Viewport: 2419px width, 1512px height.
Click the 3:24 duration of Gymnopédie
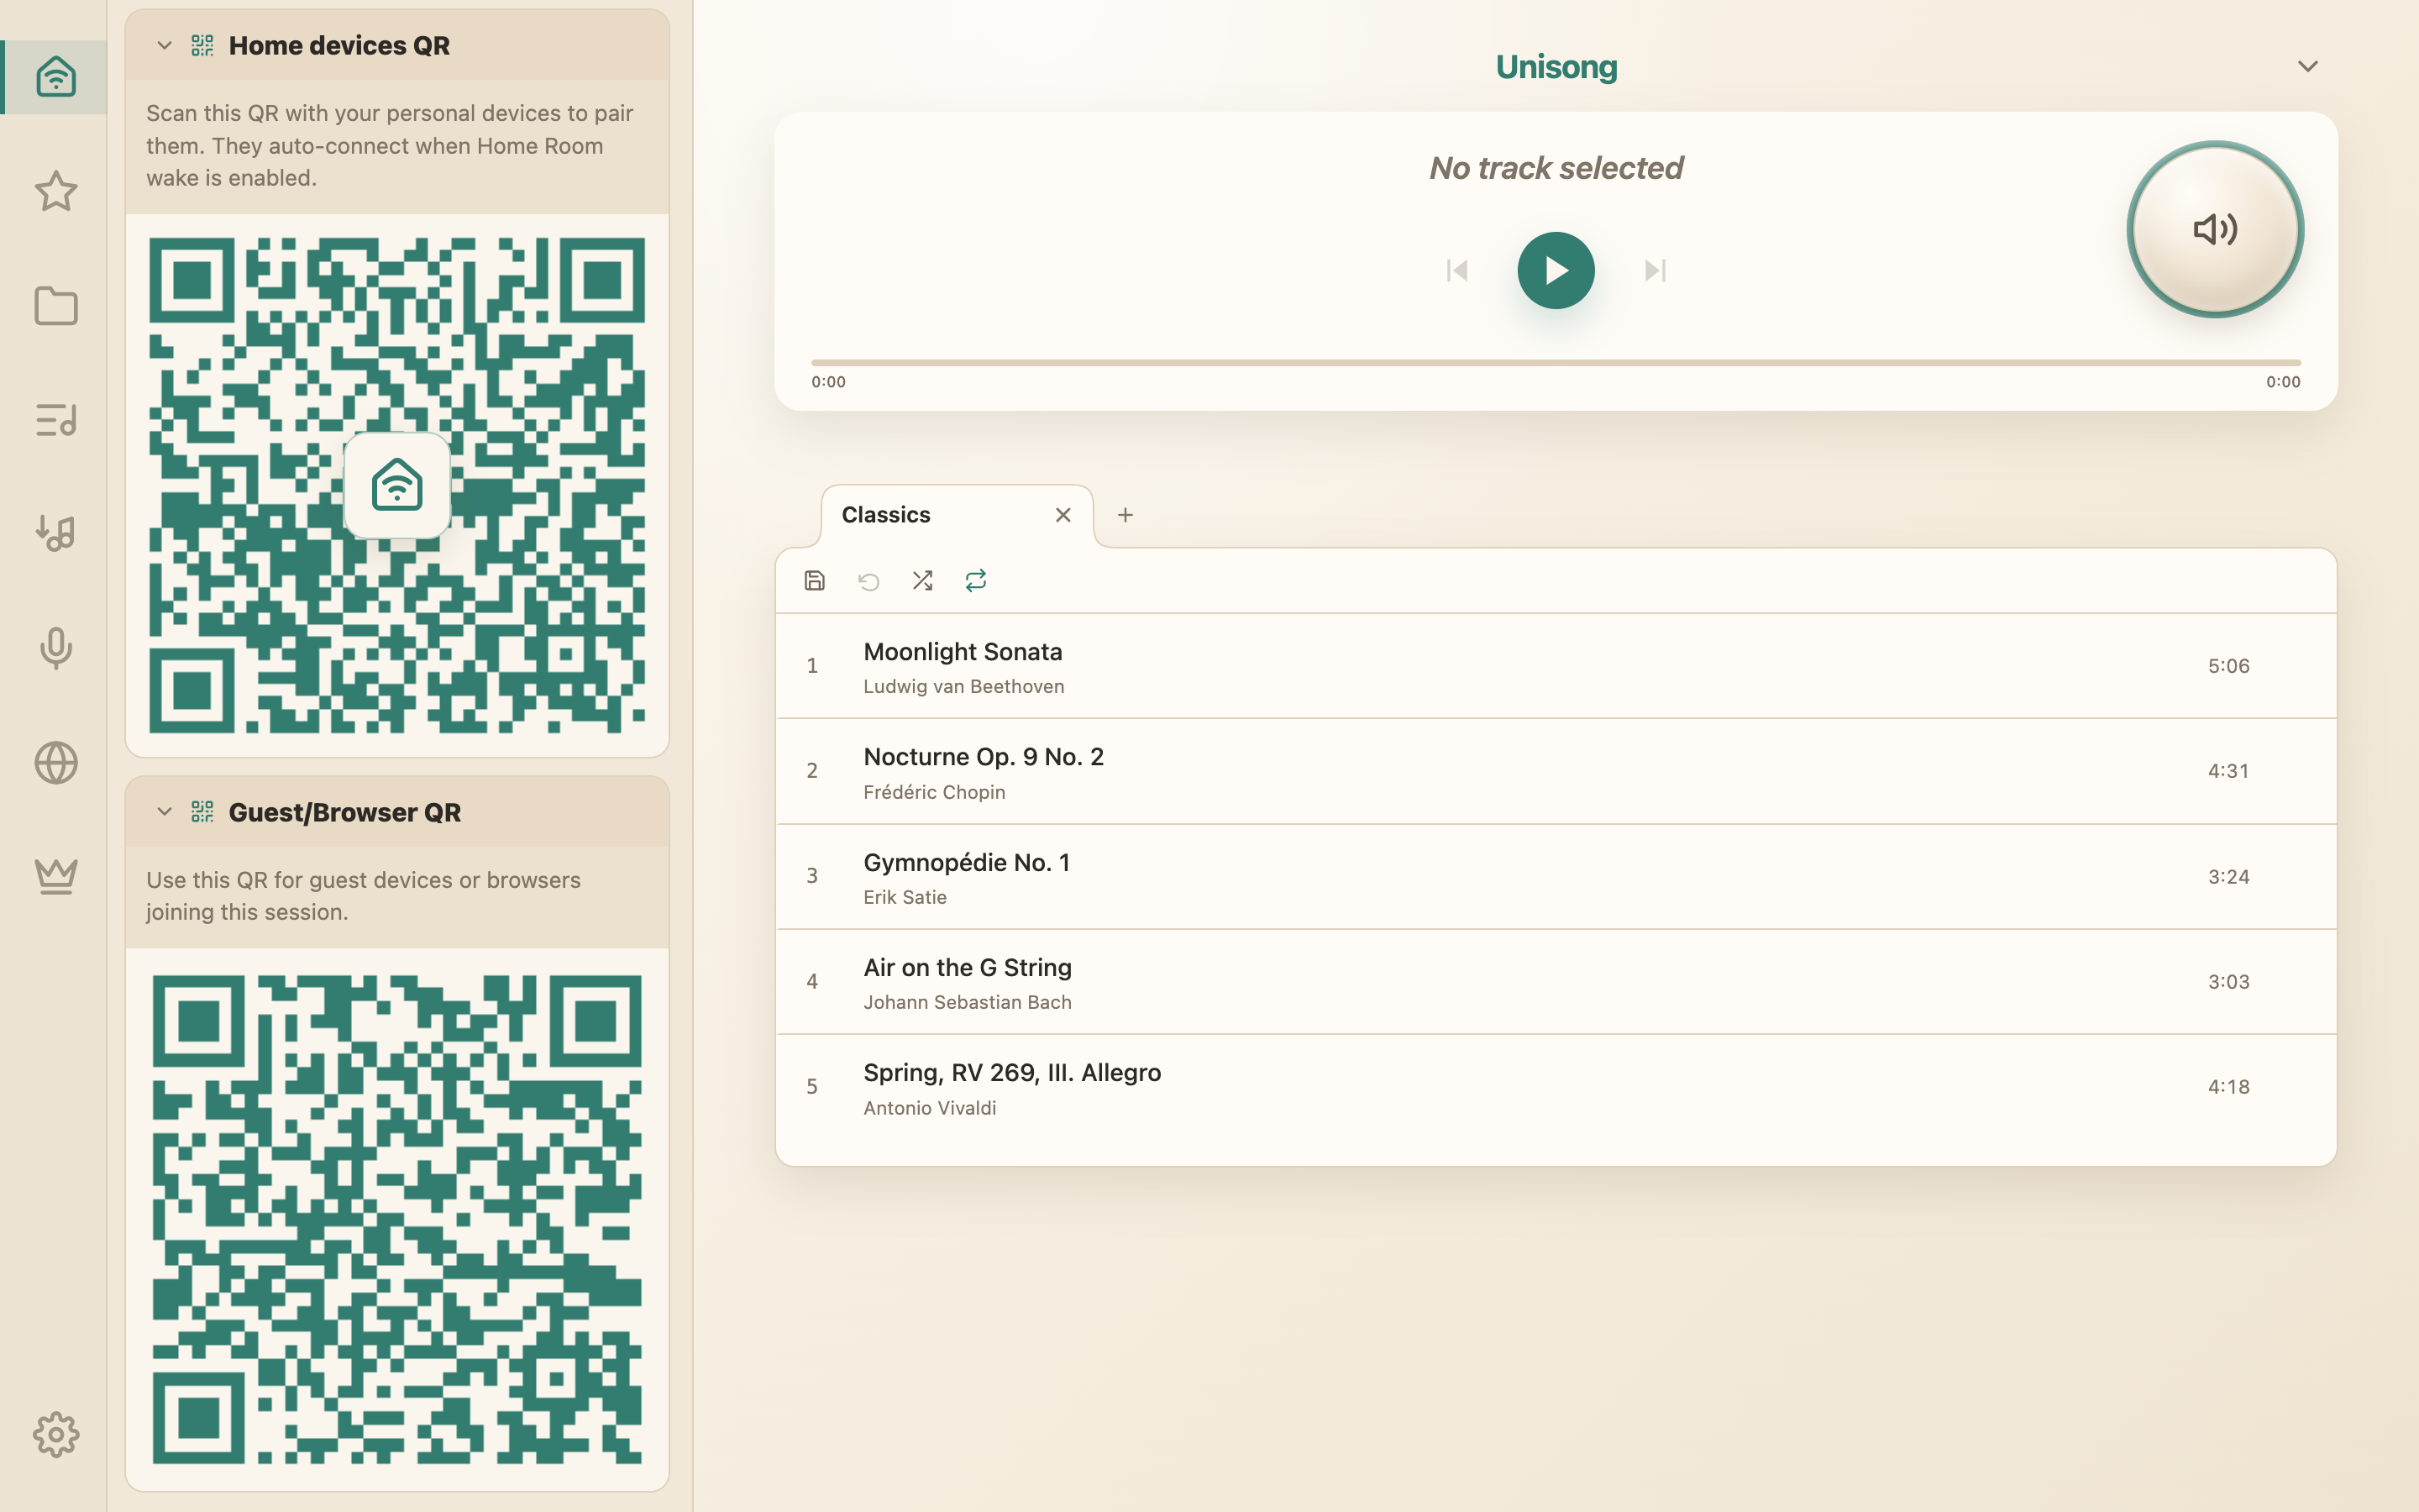2228,877
